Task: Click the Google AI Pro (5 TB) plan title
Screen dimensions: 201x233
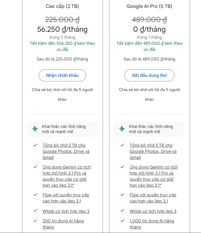Action: [x=149, y=6]
